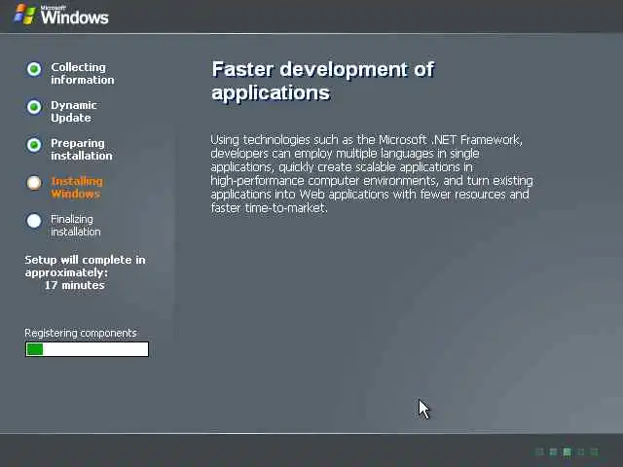Click the 'Preparing installation' step label
623x467 pixels.
(x=82, y=149)
